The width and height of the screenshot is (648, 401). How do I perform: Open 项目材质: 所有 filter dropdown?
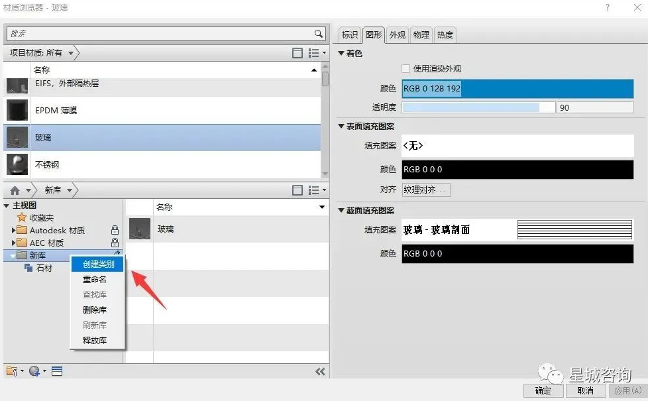point(71,53)
